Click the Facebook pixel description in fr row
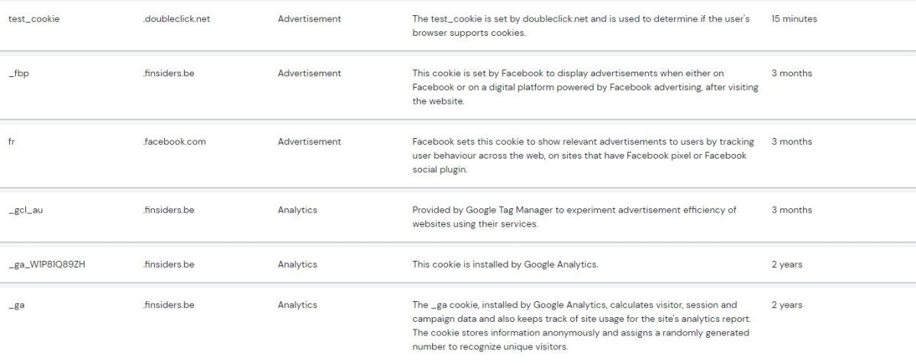Viewport: 916px width, 363px height. tap(582, 156)
